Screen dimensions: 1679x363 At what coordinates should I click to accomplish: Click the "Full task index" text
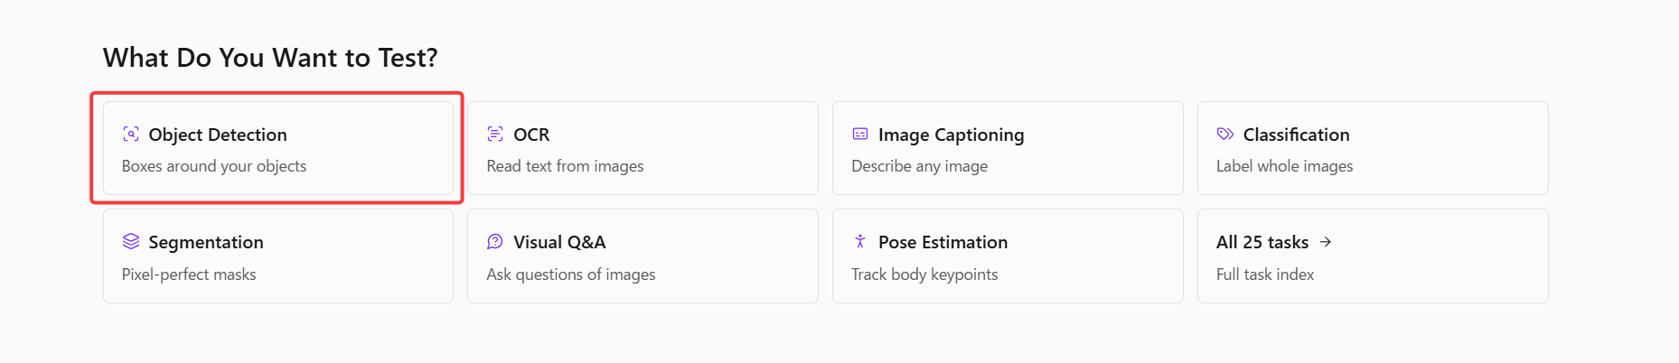[1265, 275]
